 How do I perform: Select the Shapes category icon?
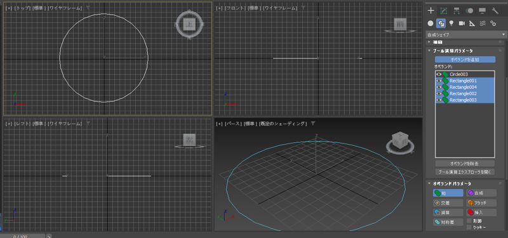[x=441, y=23]
